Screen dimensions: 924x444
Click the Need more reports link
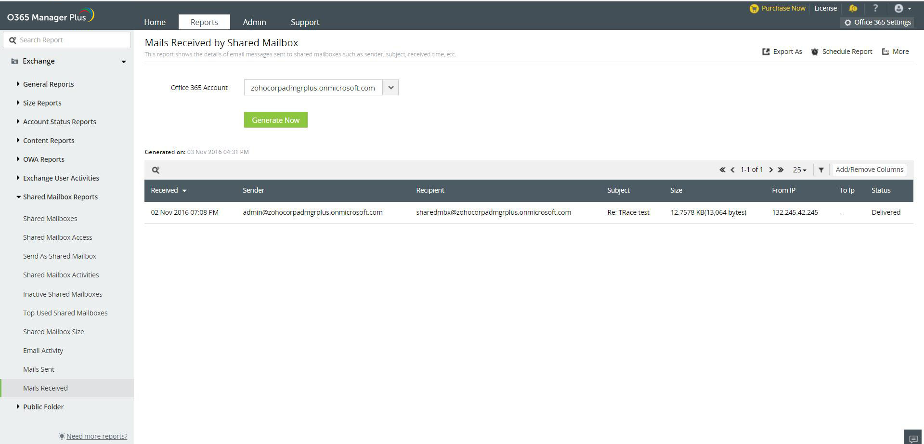tap(97, 436)
